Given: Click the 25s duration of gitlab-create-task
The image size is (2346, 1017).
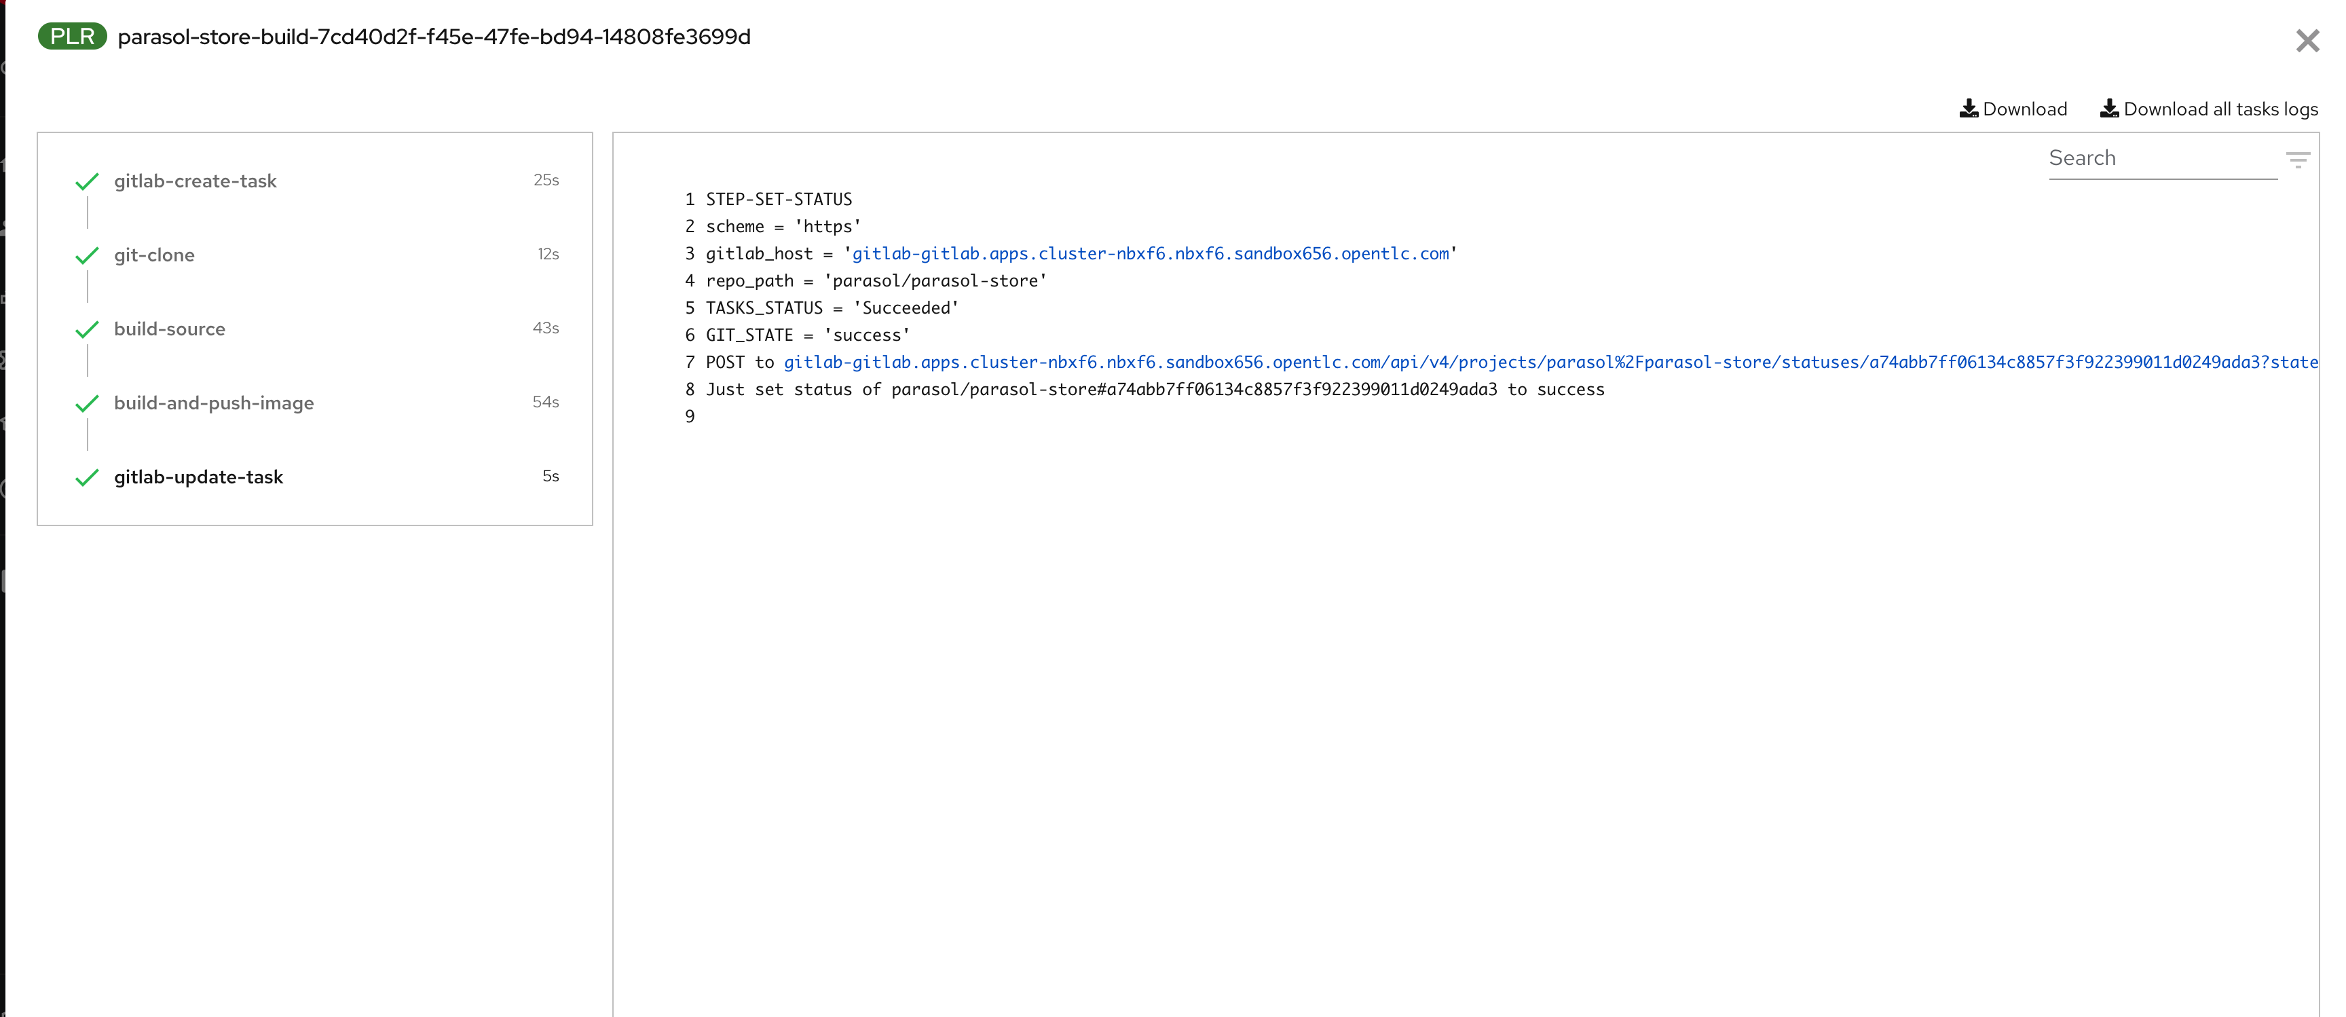Looking at the screenshot, I should (x=546, y=181).
